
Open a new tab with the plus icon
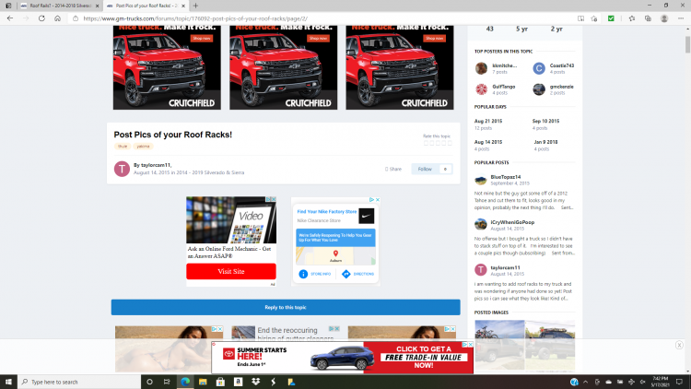[195, 6]
